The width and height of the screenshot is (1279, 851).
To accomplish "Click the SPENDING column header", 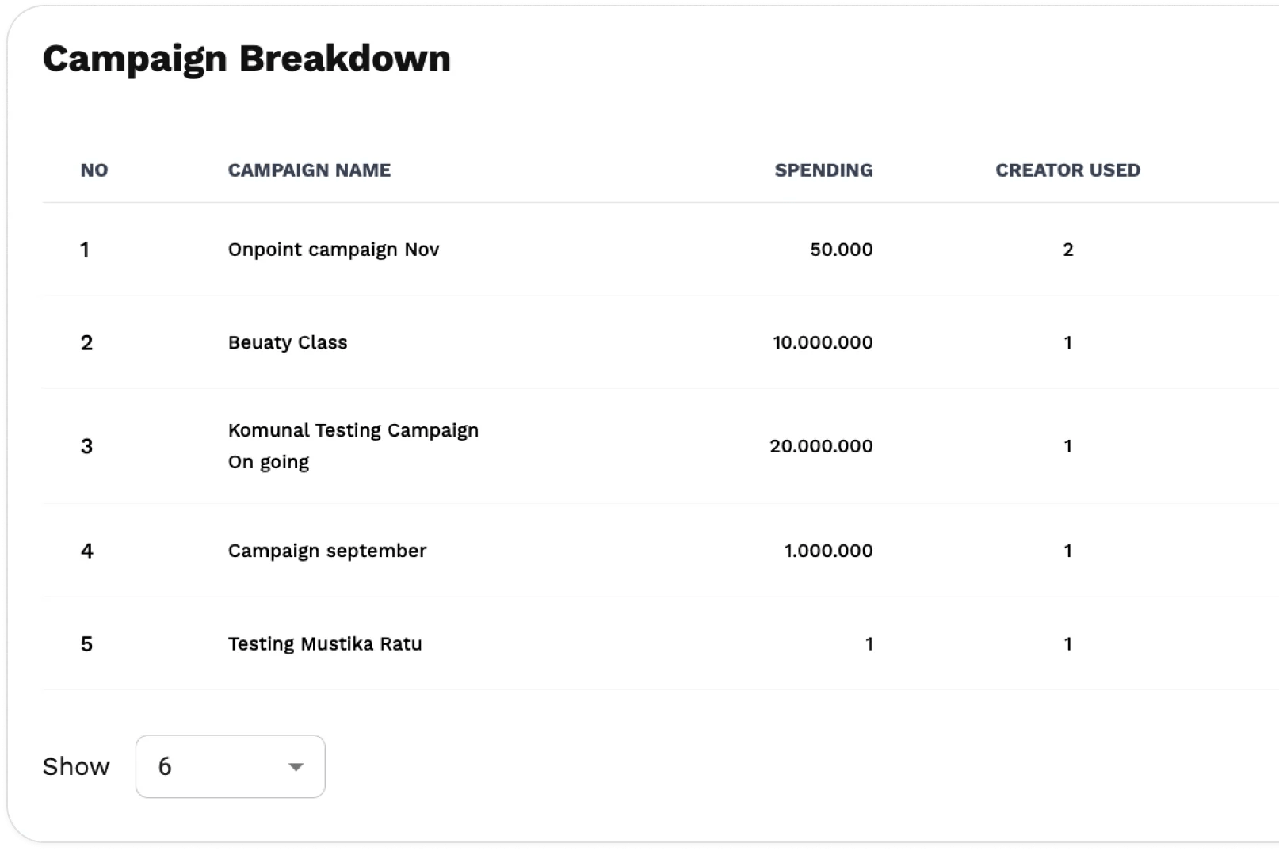I will pos(823,170).
